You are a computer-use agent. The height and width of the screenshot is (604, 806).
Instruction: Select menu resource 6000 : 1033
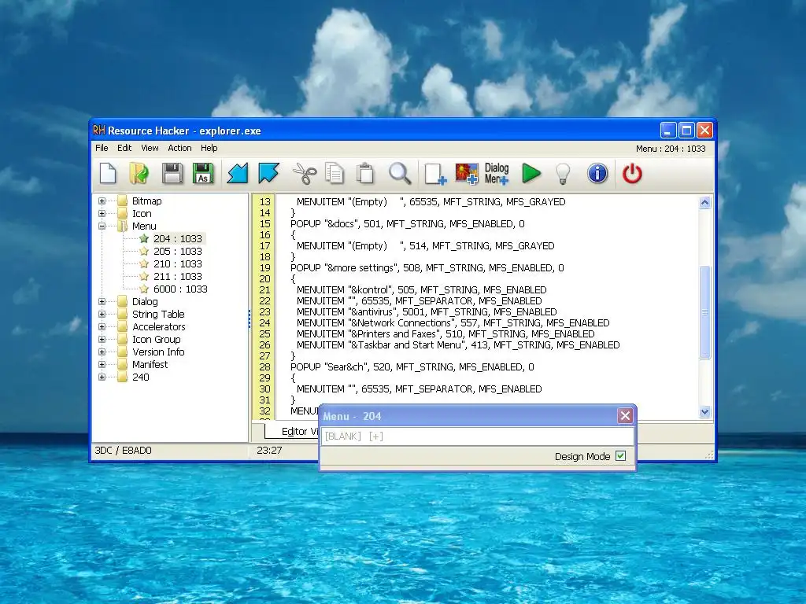180,289
